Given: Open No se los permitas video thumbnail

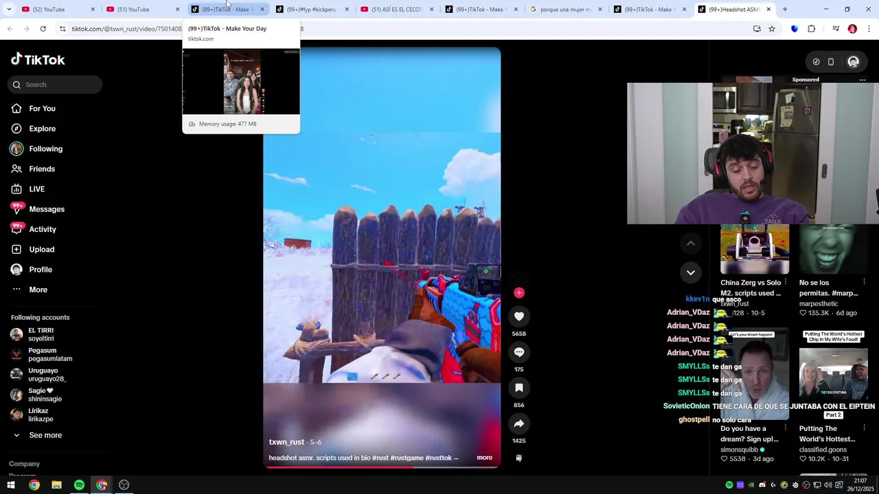Looking at the screenshot, I should pyautogui.click(x=834, y=249).
